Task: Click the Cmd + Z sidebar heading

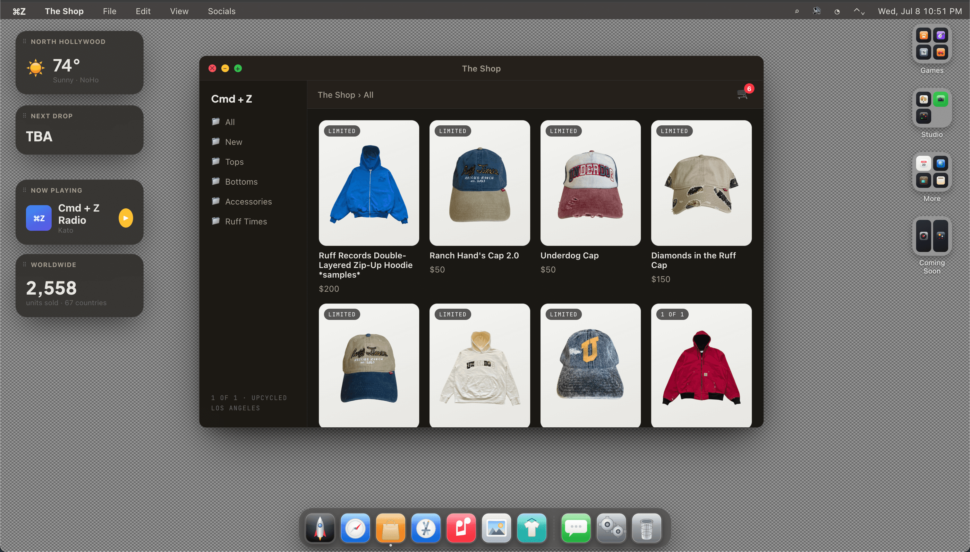Action: pos(231,99)
